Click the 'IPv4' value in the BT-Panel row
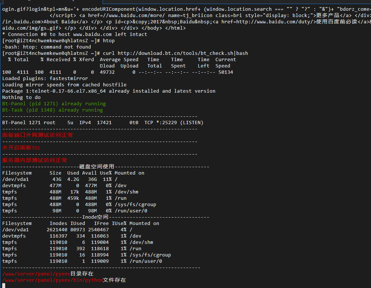 click(x=85, y=123)
